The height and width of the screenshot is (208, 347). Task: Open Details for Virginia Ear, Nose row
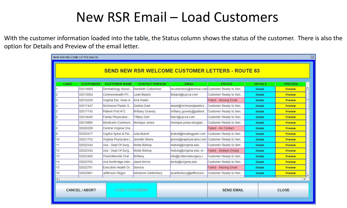[260, 100]
